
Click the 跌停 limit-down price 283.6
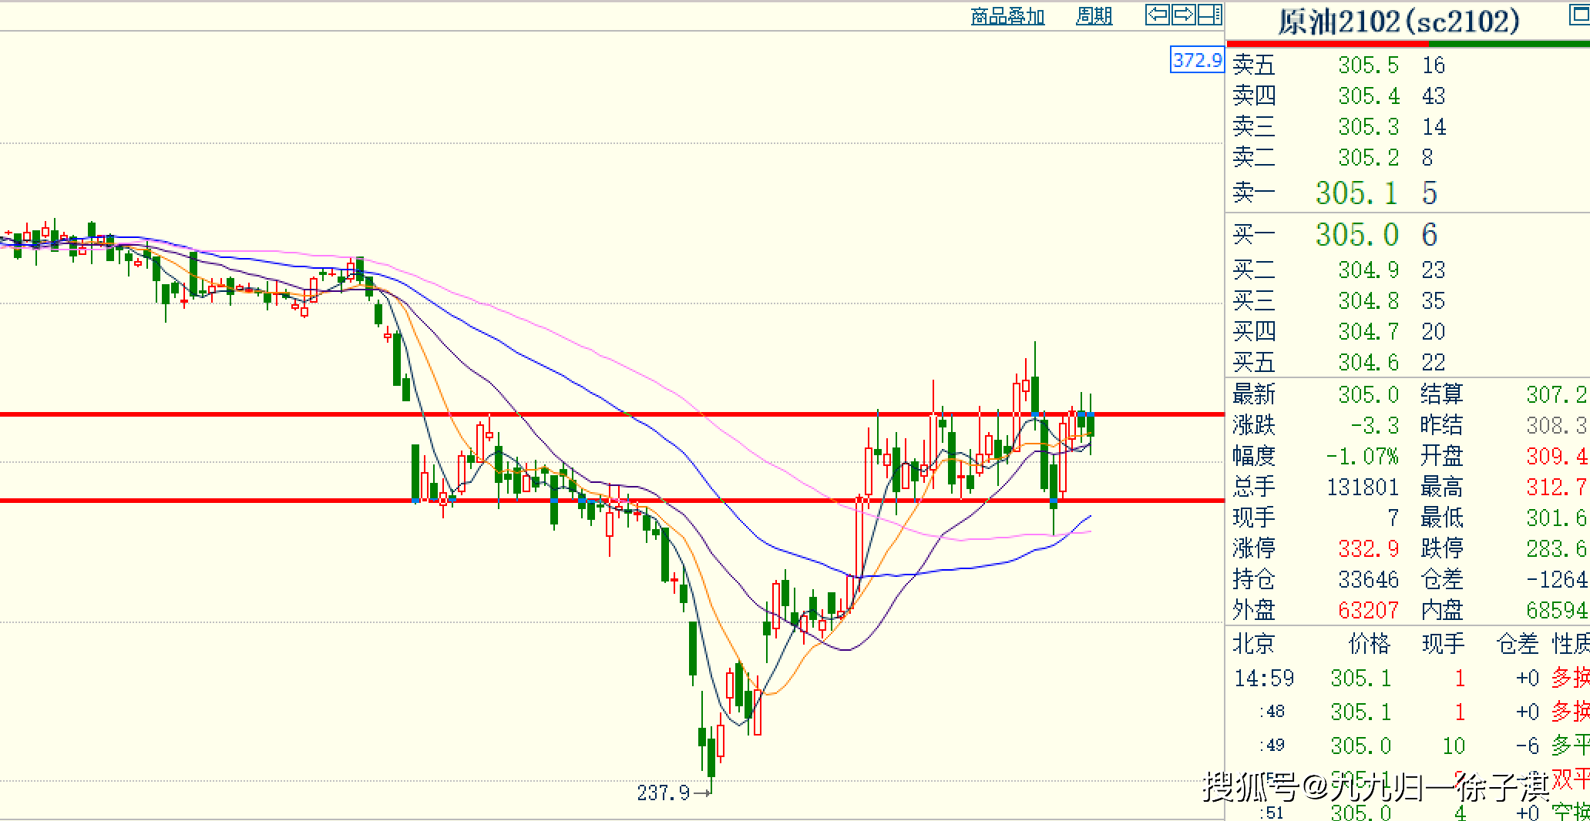(1556, 548)
